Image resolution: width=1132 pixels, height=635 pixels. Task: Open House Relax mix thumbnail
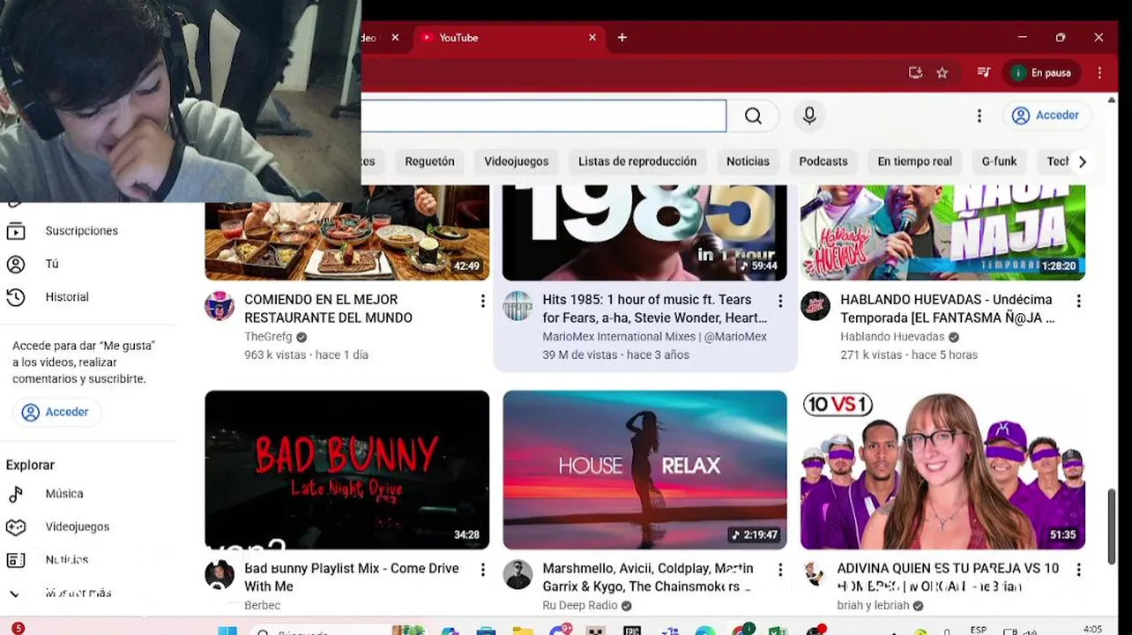coord(644,470)
